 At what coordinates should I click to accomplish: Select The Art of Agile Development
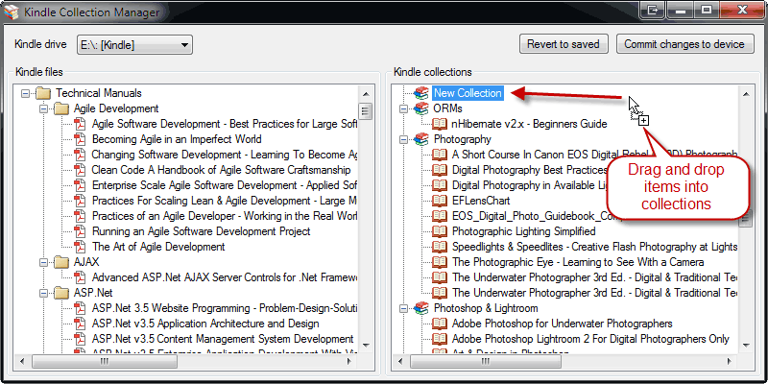click(x=145, y=247)
